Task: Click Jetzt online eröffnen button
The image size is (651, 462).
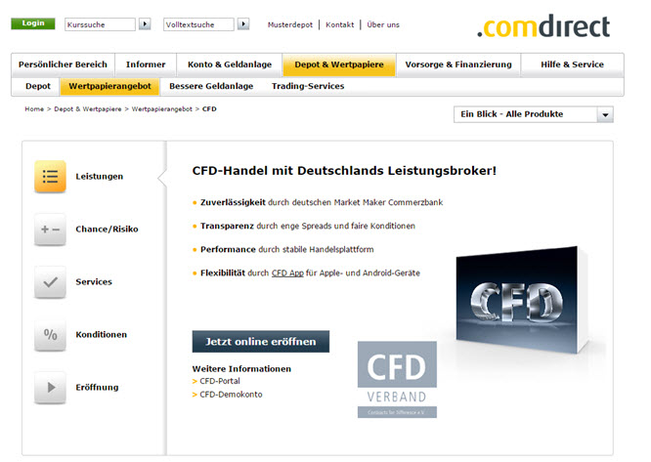Action: (261, 341)
